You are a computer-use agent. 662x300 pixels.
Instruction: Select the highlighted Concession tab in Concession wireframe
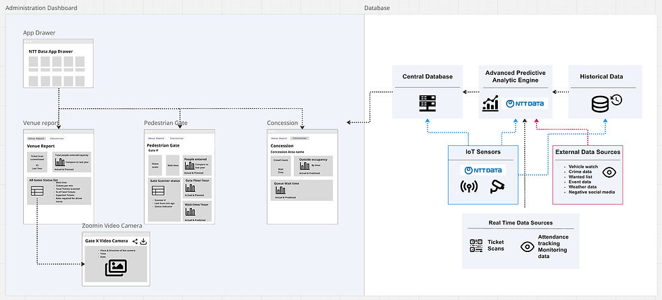(x=300, y=138)
